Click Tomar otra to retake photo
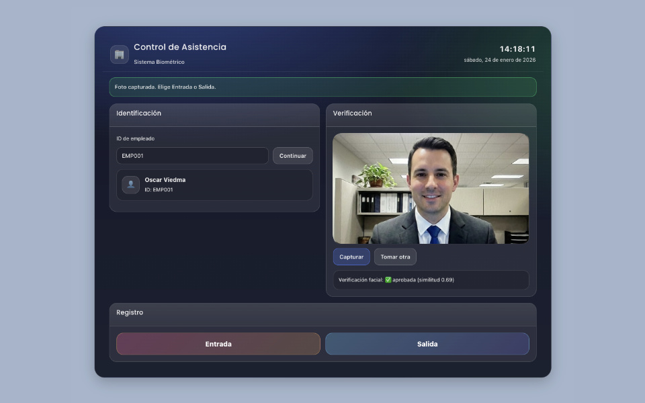Image resolution: width=645 pixels, height=403 pixels. tap(395, 257)
